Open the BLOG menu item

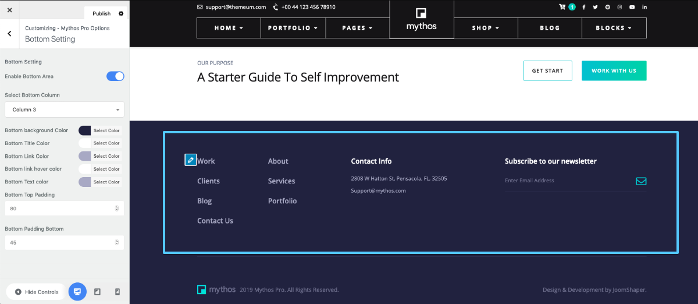point(550,28)
